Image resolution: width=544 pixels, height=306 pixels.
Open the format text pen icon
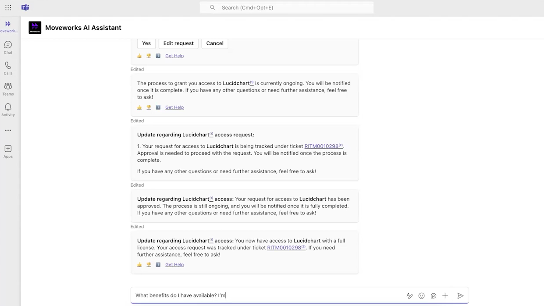(x=409, y=296)
